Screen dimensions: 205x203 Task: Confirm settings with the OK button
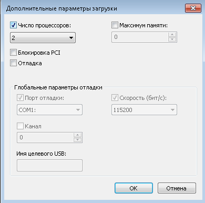click(x=134, y=188)
